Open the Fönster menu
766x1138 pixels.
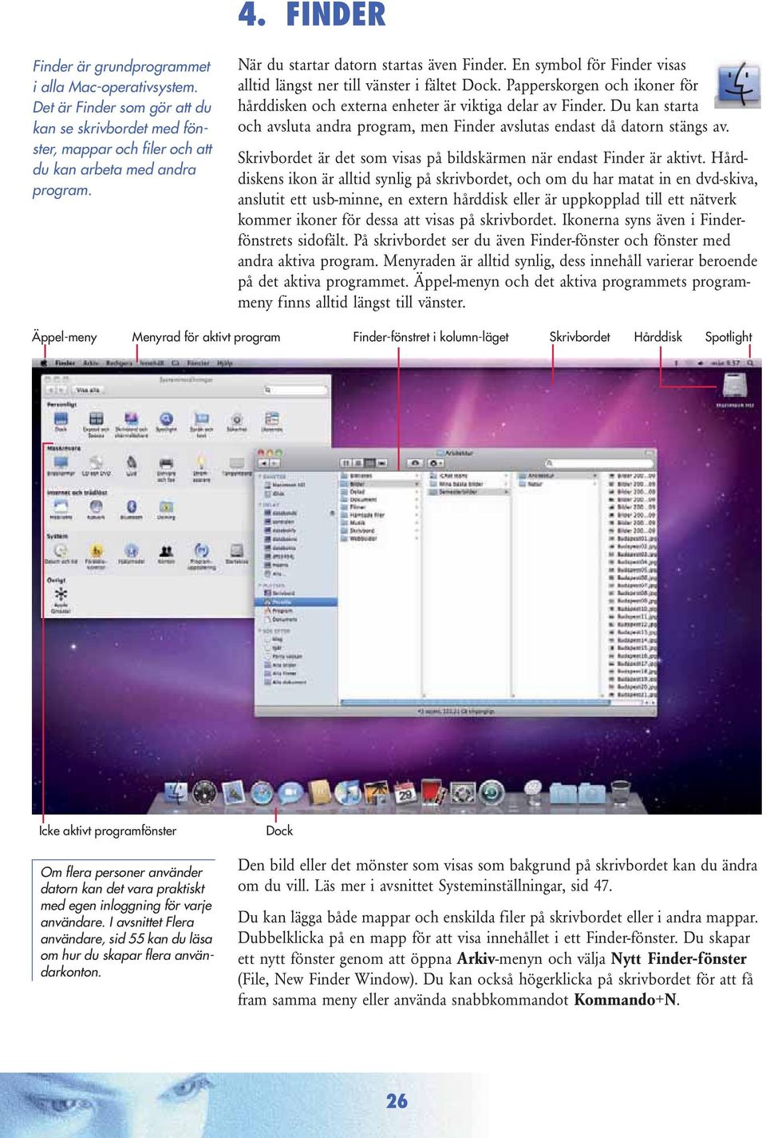[198, 363]
